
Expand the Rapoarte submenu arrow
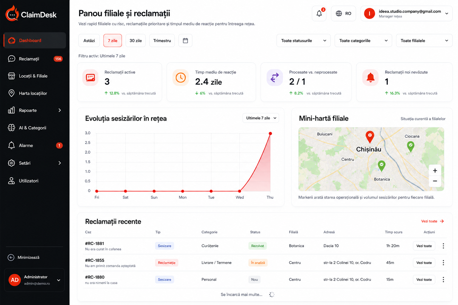point(60,110)
